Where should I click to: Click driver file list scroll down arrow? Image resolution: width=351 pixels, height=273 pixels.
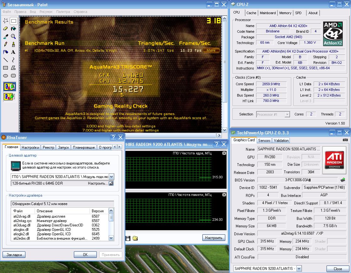point(111,238)
